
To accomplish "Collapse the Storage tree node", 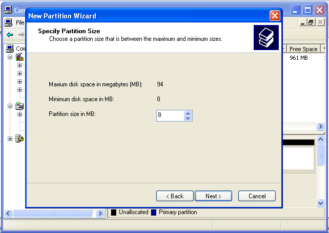I will tap(10, 106).
